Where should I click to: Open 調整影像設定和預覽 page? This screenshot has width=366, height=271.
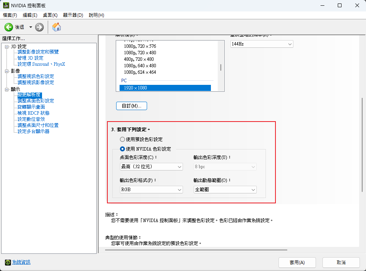coord(38,52)
